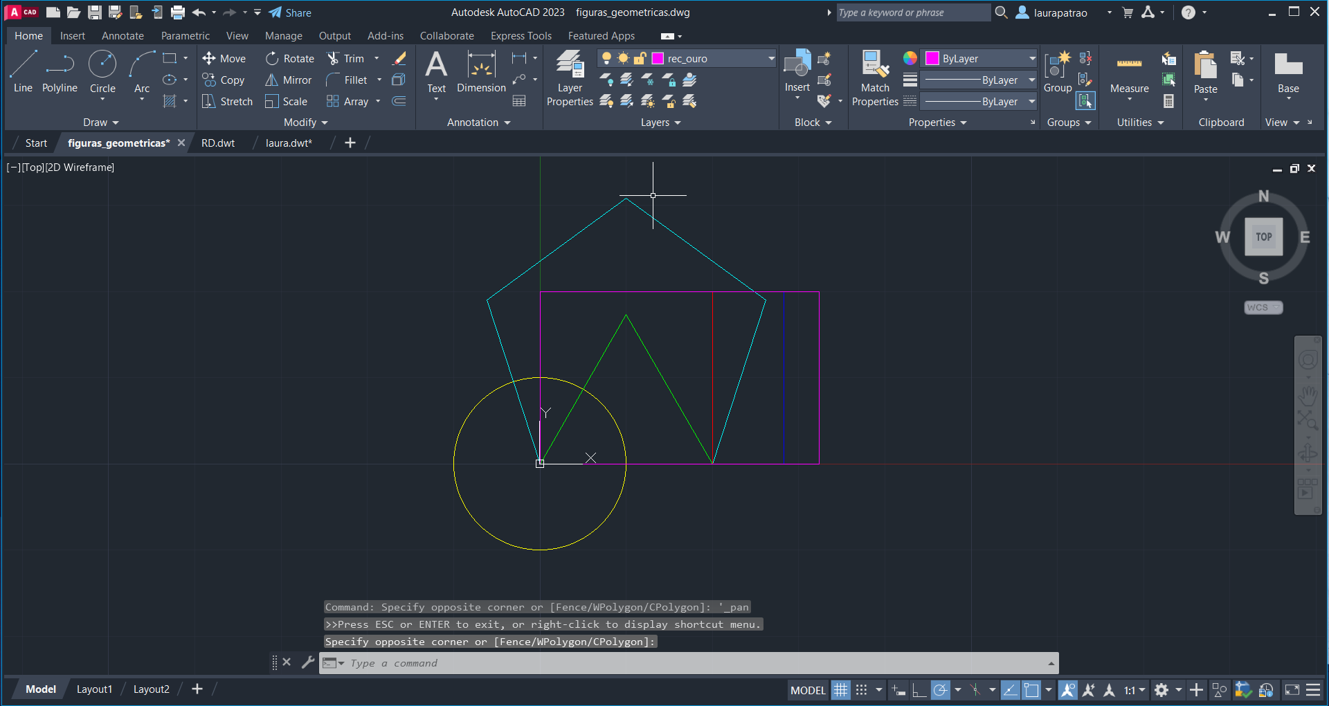Select the Line drawing tool
The width and height of the screenshot is (1329, 706).
[x=23, y=72]
